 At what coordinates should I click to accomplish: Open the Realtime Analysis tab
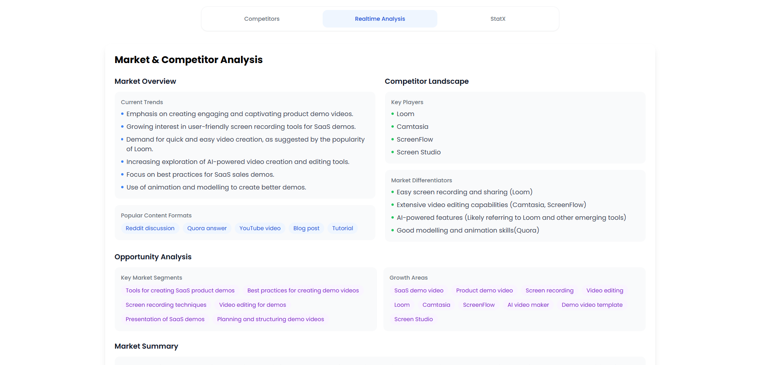pos(380,19)
